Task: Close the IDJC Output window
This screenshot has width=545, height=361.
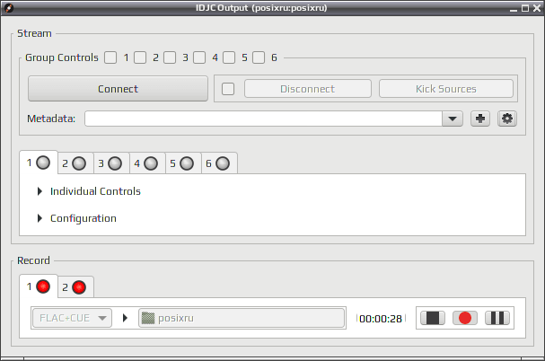Action: point(537,8)
